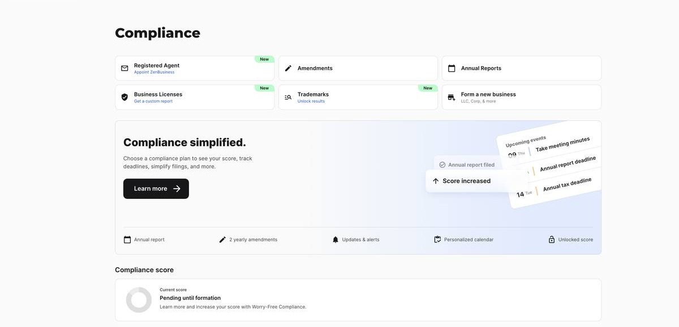The image size is (679, 327).
Task: Click the shield check icon for Business Licenses
Action: (x=124, y=97)
